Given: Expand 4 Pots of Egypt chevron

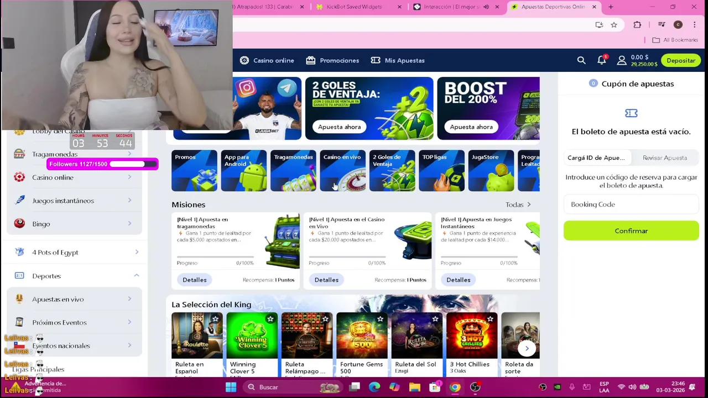Looking at the screenshot, I should 137,252.
